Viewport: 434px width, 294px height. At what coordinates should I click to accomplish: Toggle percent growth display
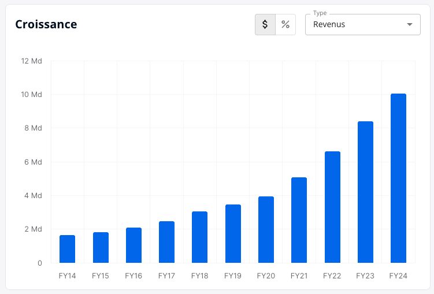(285, 24)
